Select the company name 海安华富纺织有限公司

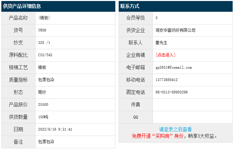175,30
